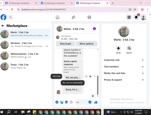Expand the Privacy & support section
Viewport: 151px width, 115px height.
124,80
